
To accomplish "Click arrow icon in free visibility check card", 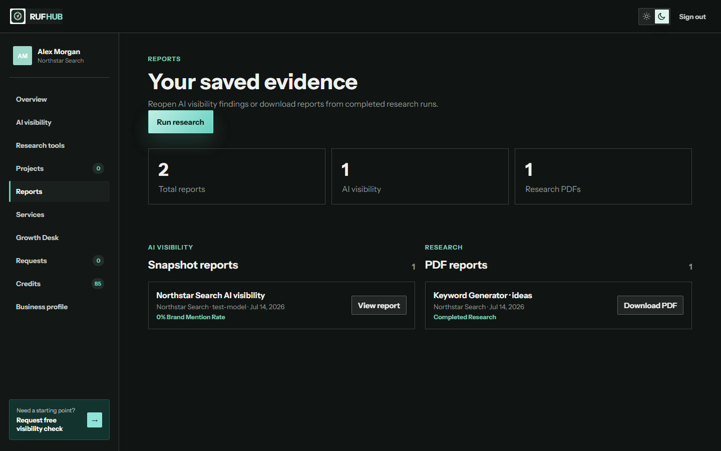I will (x=95, y=420).
